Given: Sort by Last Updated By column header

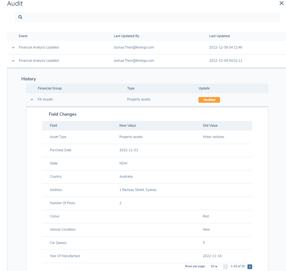Looking at the screenshot, I should (126, 36).
